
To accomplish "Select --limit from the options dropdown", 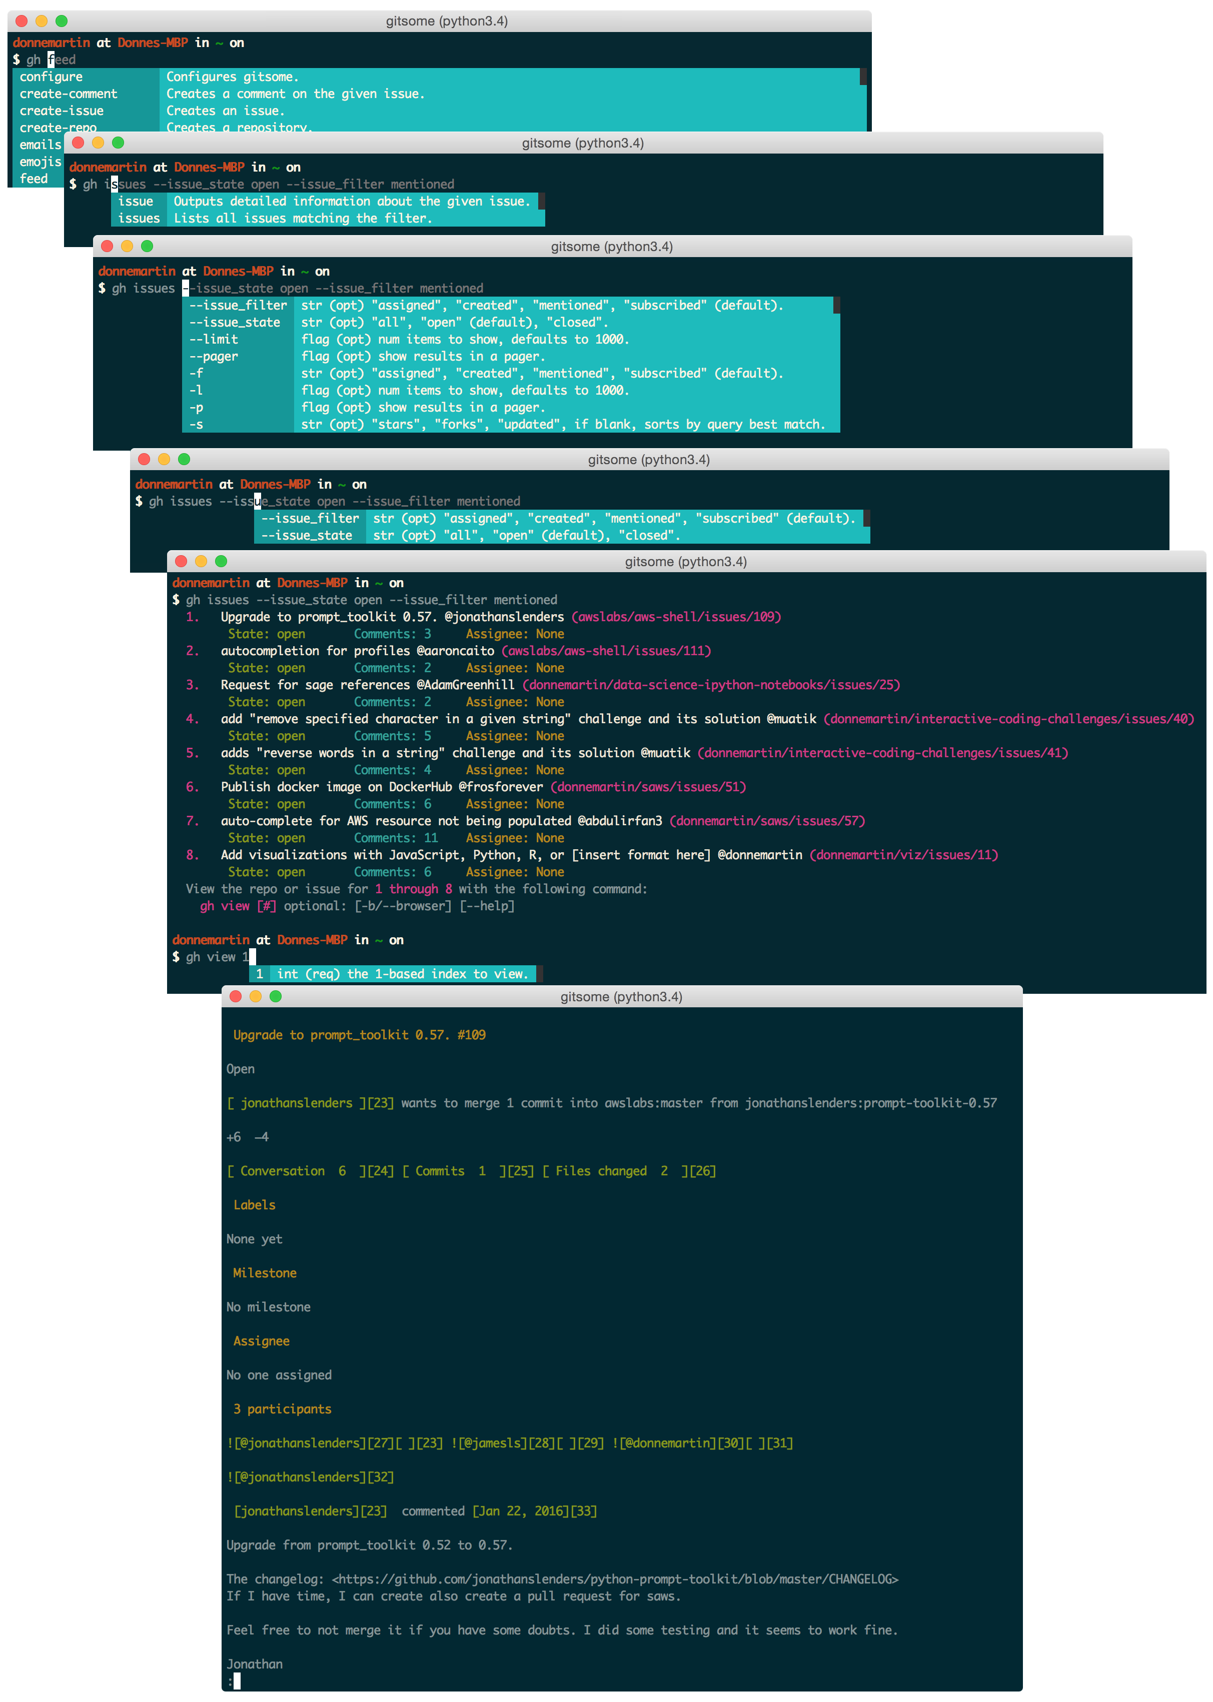I will [x=214, y=339].
